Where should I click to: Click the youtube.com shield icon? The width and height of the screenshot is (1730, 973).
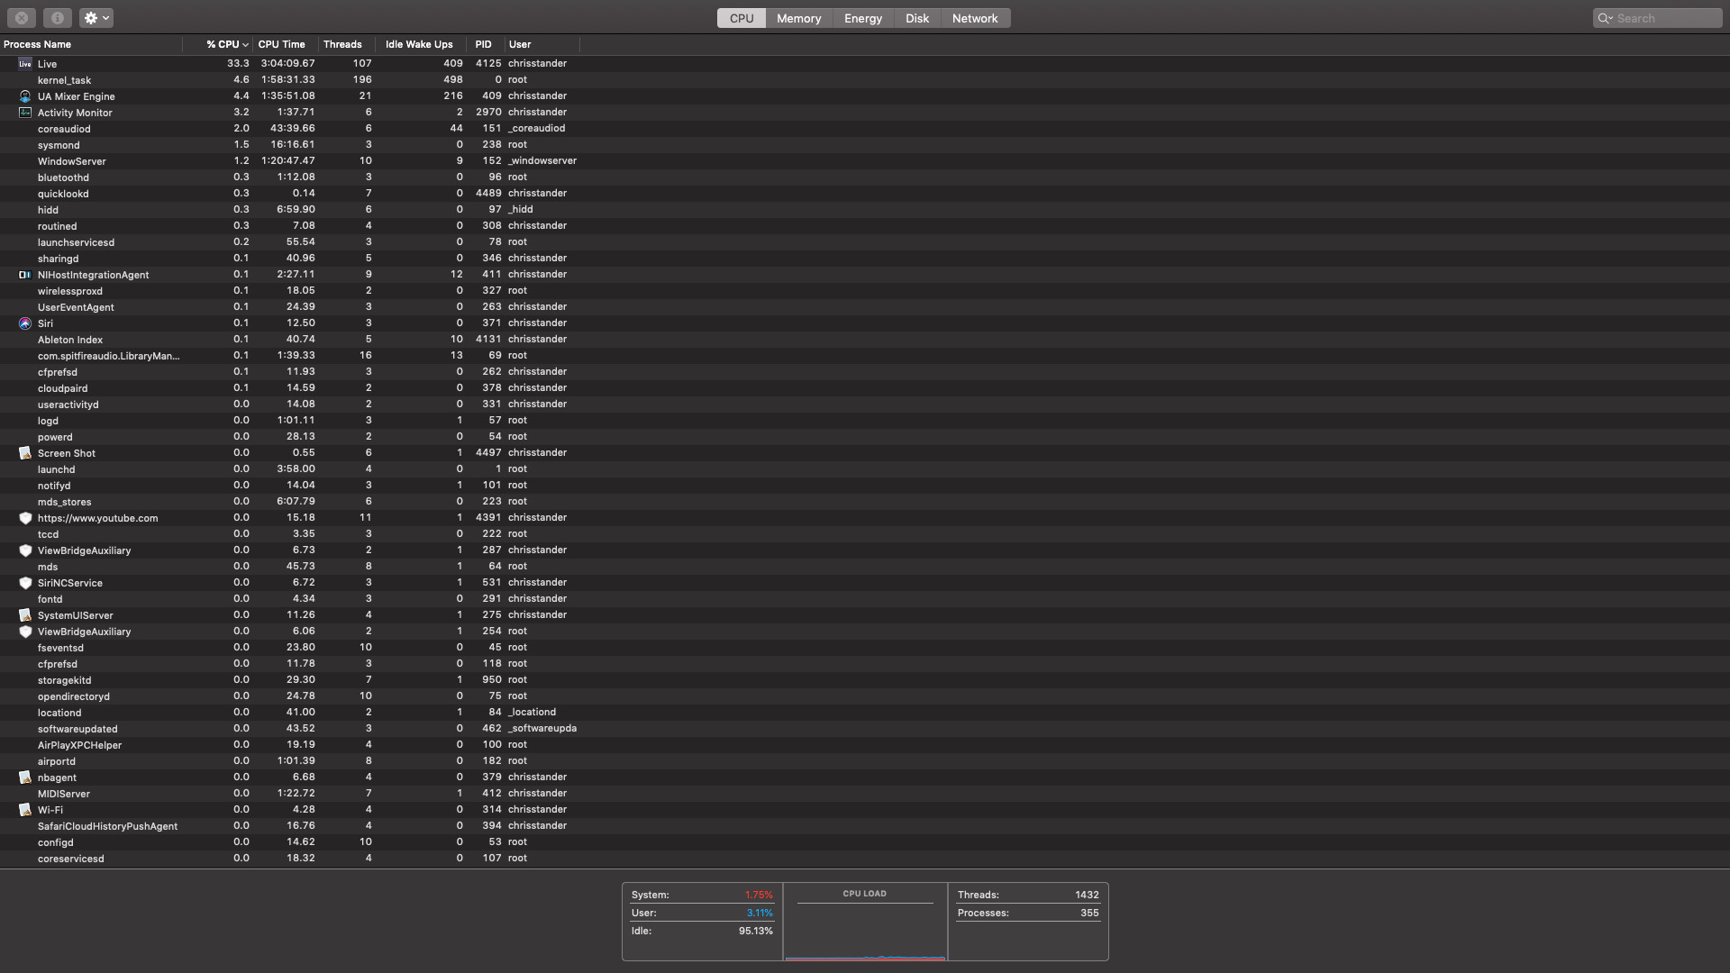25,518
